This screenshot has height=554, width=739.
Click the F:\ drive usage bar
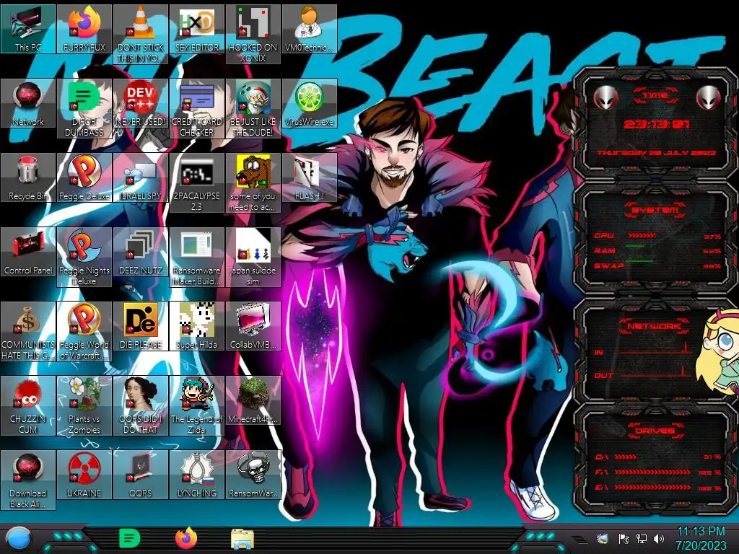click(x=652, y=472)
